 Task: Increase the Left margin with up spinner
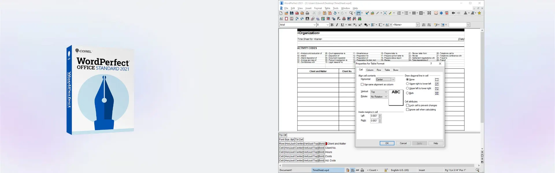point(380,115)
